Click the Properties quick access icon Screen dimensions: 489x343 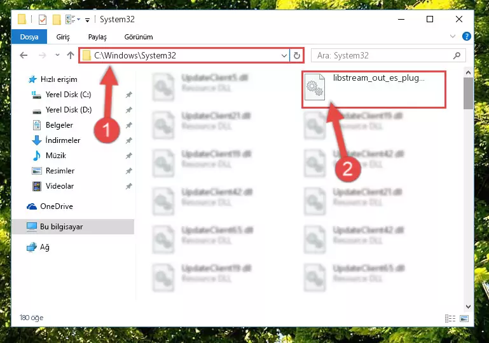[43, 20]
